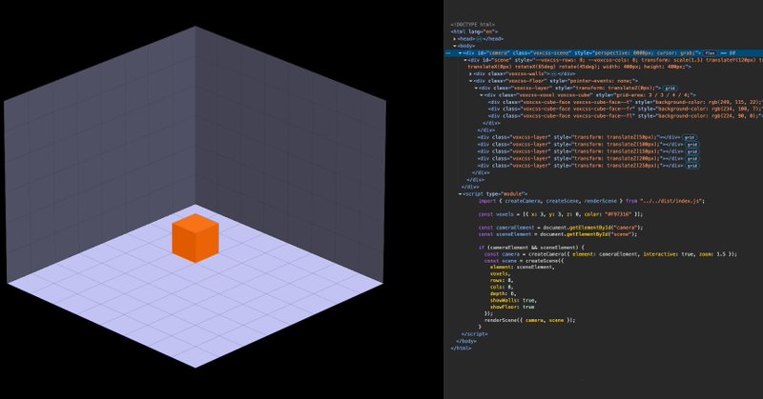This screenshot has width=763, height=399.
Task: Click the 'const cameraElement' code line
Action: 561,228
